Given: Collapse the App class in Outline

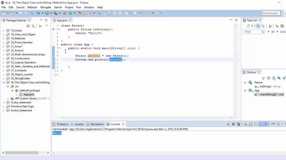Looking at the screenshot, I should (245, 90).
